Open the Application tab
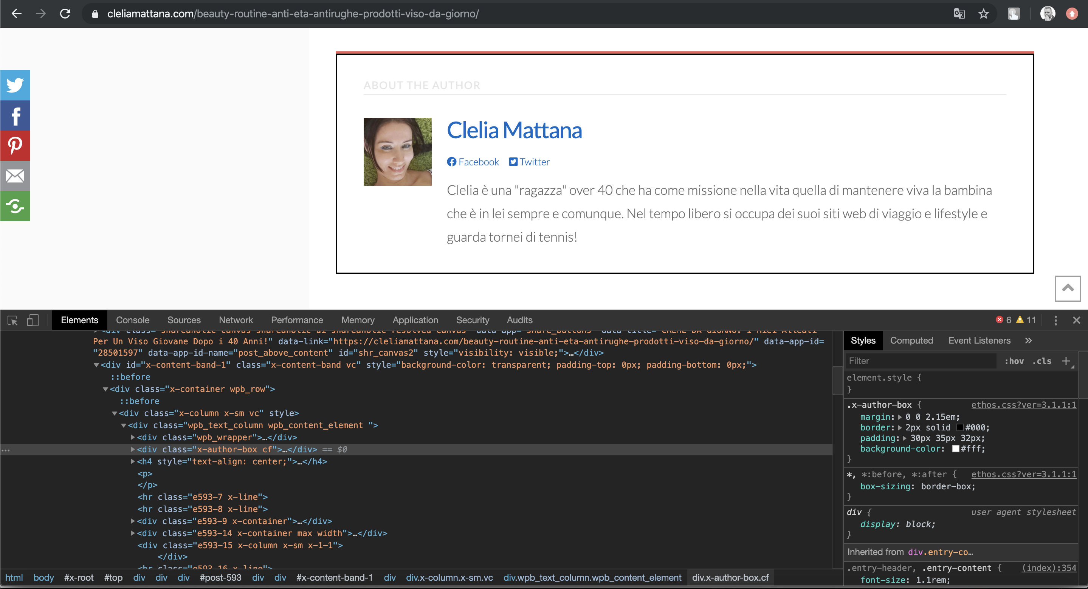Image resolution: width=1088 pixels, height=589 pixels. (415, 320)
